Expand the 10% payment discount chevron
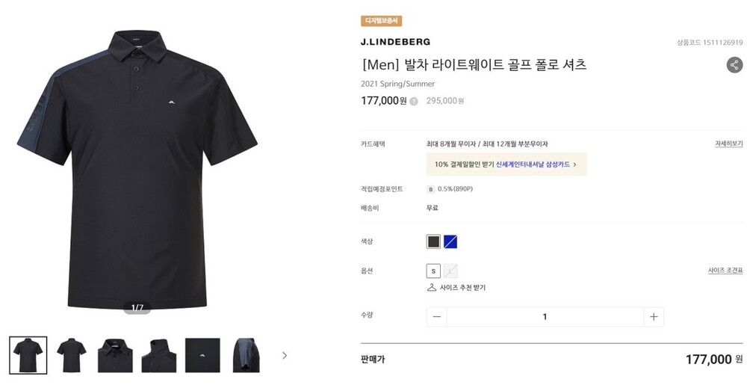 click(x=574, y=164)
